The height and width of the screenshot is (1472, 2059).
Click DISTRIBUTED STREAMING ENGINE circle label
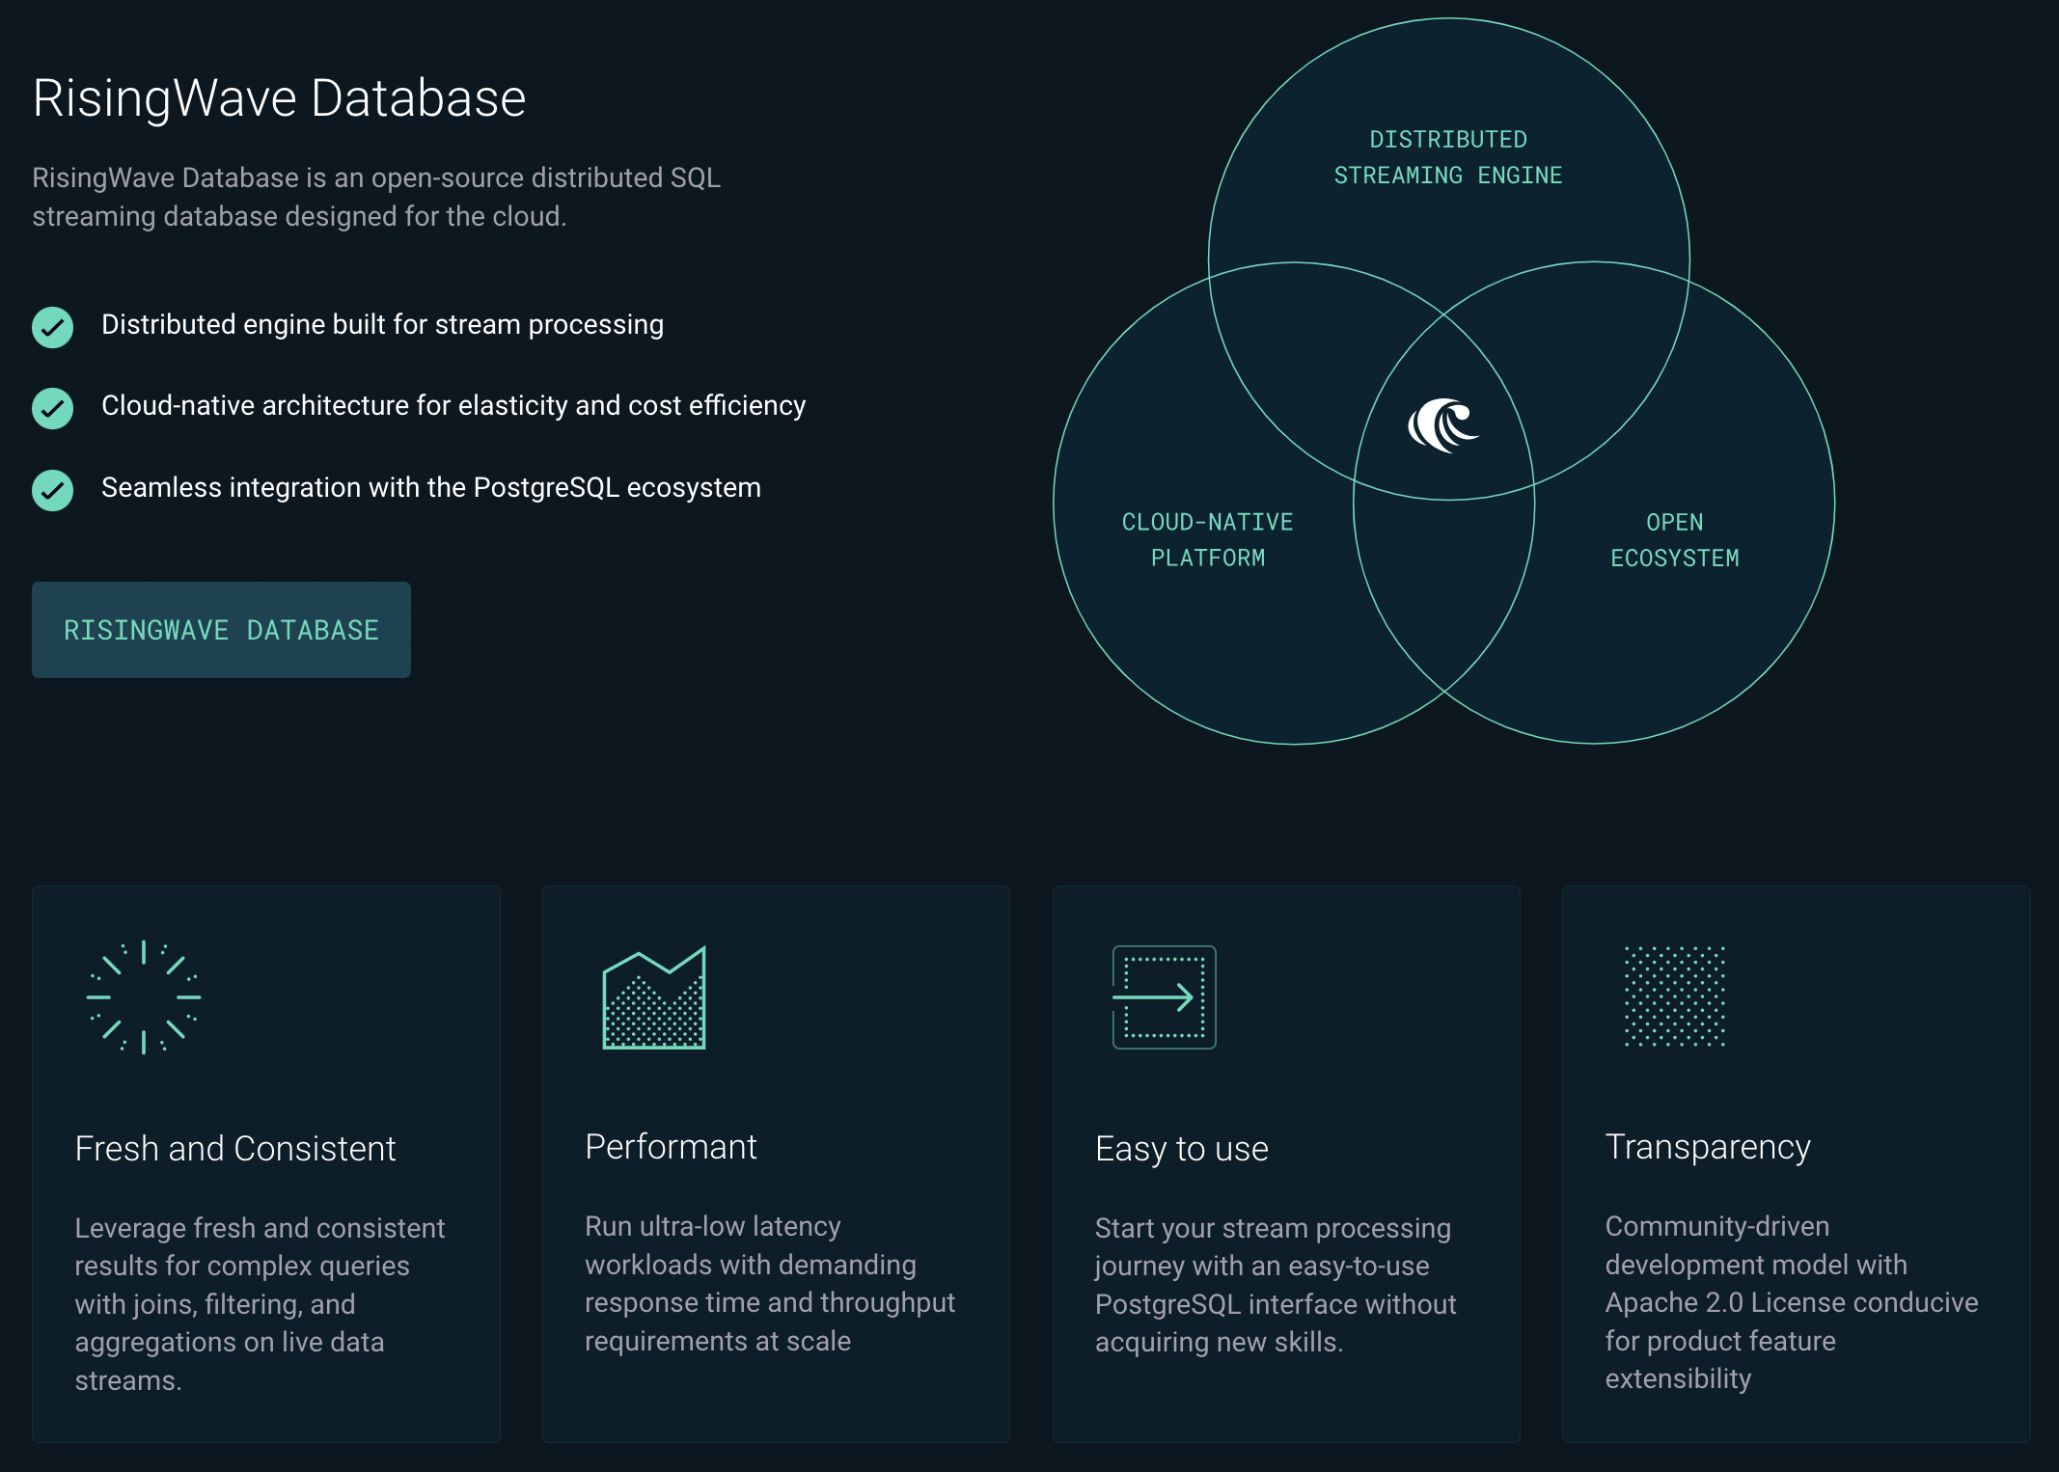[1448, 157]
